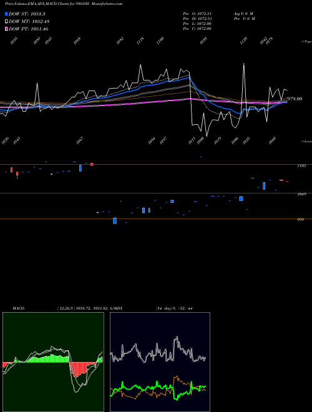Screen dimensions: 312x412
Task: Select the DOW MT: 1052.48 legend label
Action: 29,22
